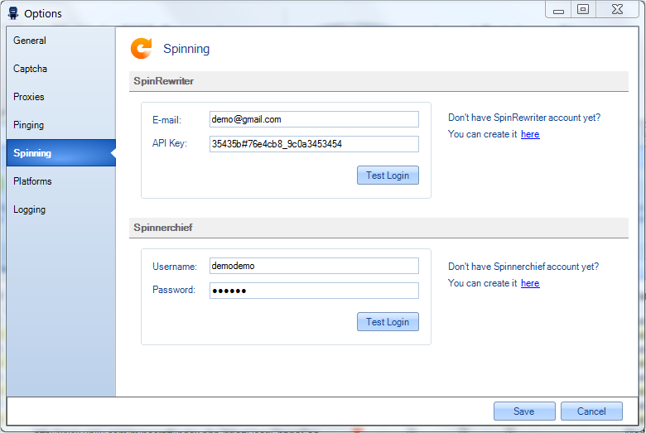Close the Options dialog

(617, 9)
